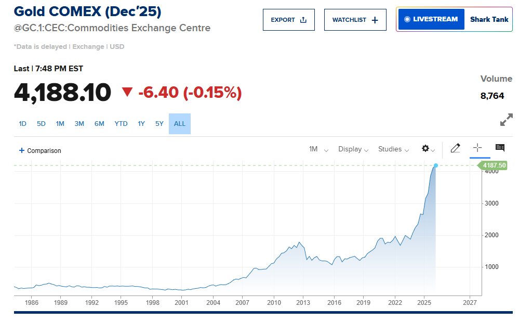Select the YTD time range
The height and width of the screenshot is (321, 519).
(121, 124)
